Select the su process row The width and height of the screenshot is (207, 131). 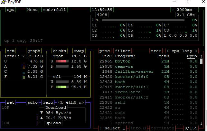148,108
